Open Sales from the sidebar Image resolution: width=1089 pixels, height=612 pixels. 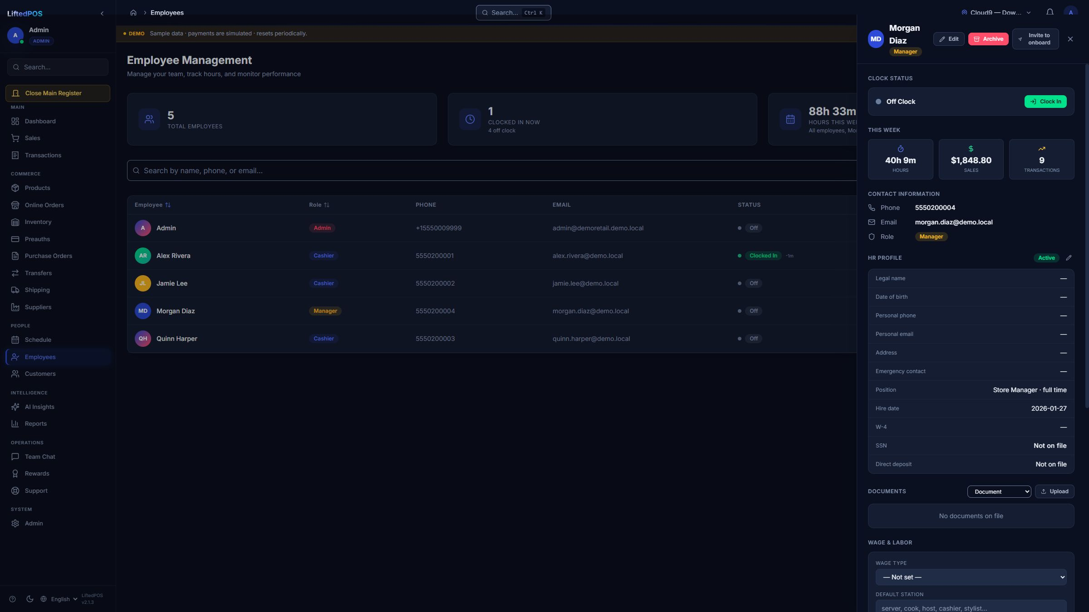[x=58, y=138]
